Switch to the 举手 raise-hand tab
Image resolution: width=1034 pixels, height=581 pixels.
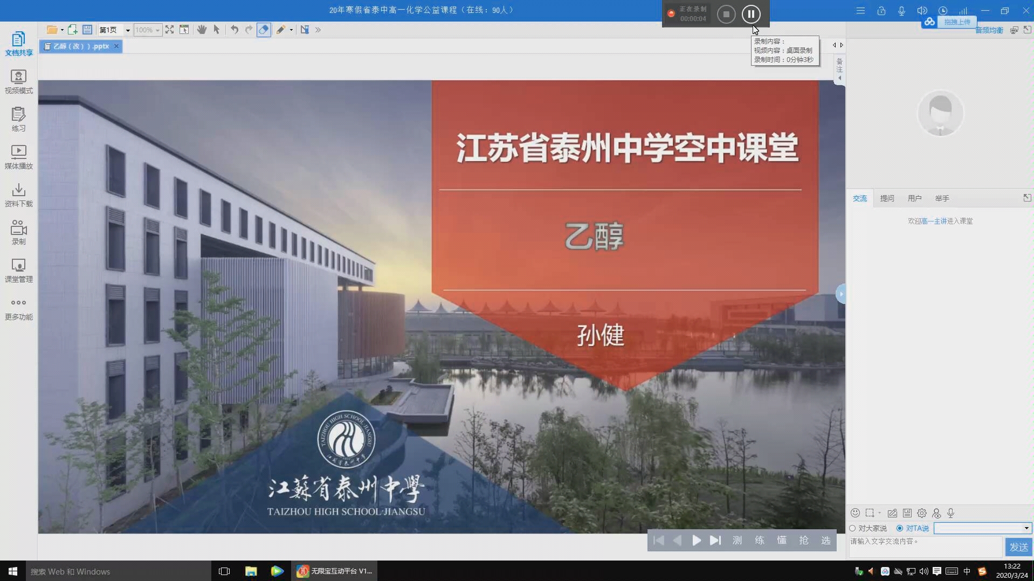[x=942, y=198]
